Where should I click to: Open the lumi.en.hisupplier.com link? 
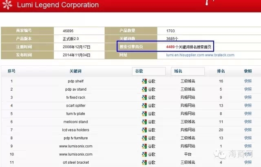[185, 55]
